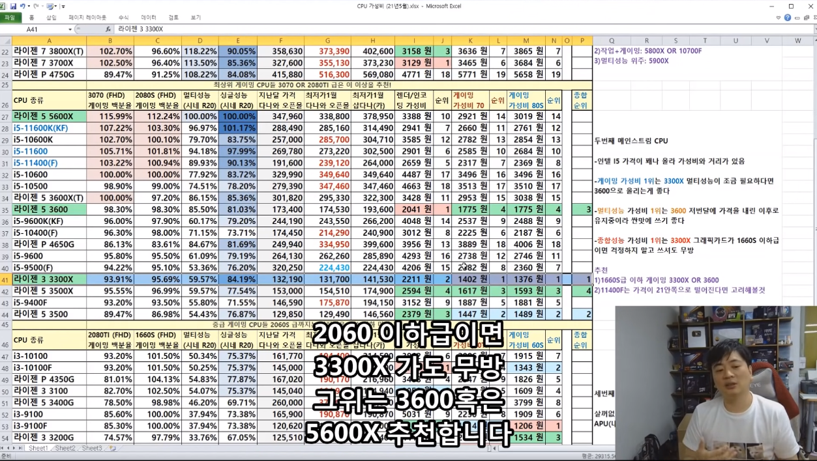Select the Sheet3 worksheet tab
Image resolution: width=817 pixels, height=461 pixels.
[91, 449]
